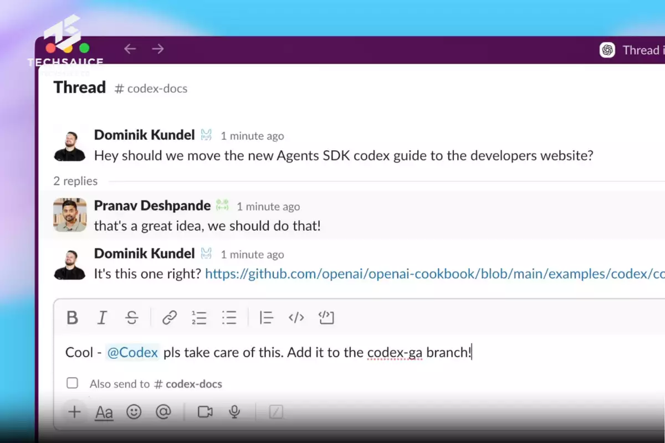Click Pranav Deshpande's avatar photo
The width and height of the screenshot is (665, 443).
click(x=70, y=215)
